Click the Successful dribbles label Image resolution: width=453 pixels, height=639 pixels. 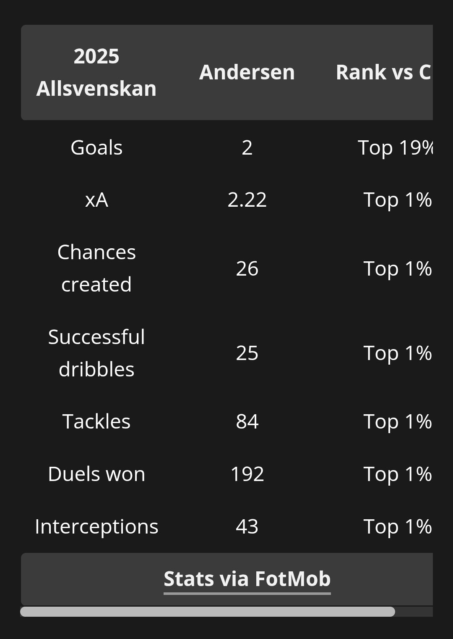96,353
